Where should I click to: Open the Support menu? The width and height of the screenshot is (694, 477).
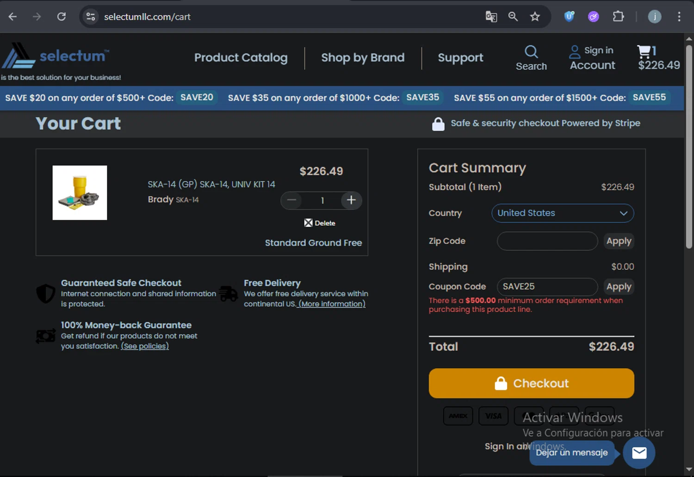(x=460, y=58)
